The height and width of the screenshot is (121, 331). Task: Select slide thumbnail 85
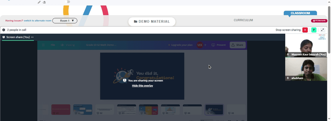pos(170,110)
